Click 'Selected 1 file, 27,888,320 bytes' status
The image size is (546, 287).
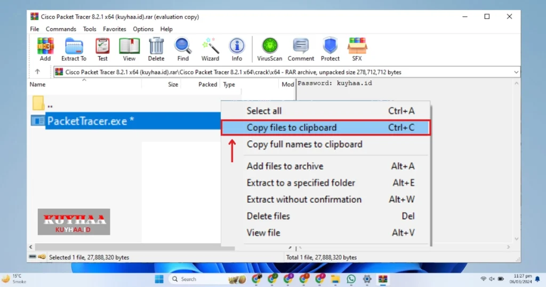(x=89, y=258)
